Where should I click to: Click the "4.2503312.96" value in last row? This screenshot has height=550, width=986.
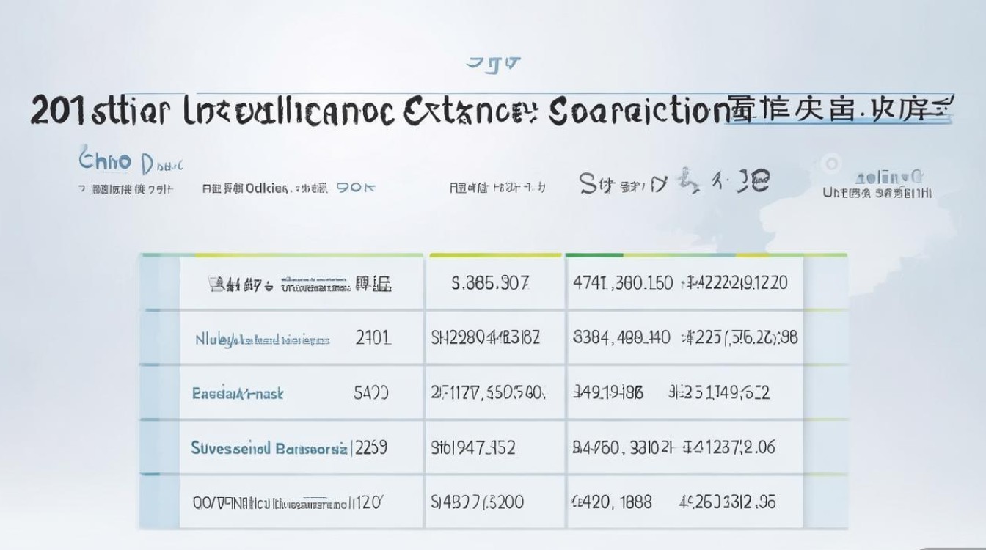[728, 503]
